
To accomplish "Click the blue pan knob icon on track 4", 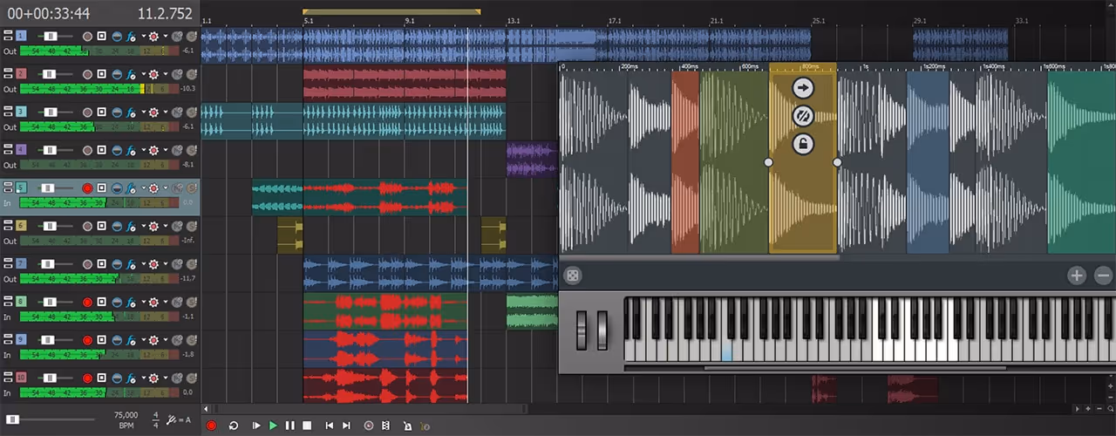I will point(116,150).
